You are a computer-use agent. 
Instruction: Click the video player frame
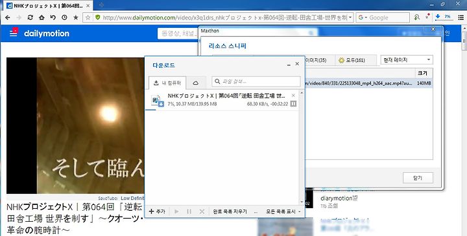pos(75,125)
